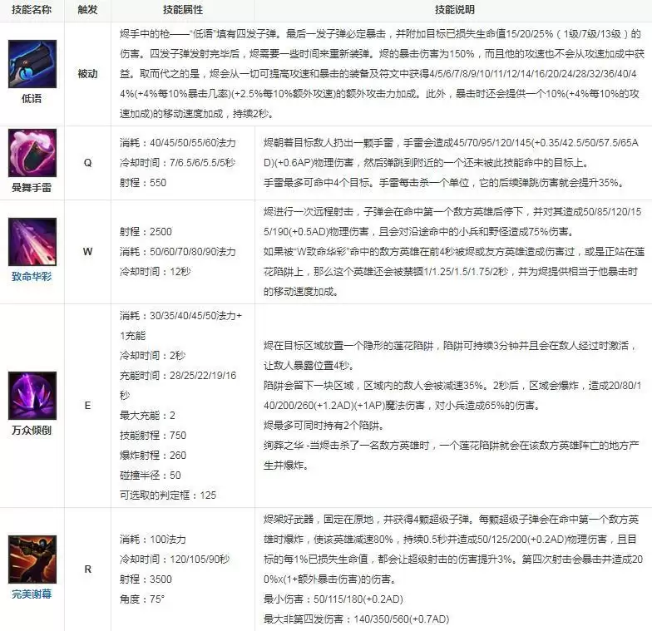Click the 被动 trigger cell
Image resolution: width=652 pixels, height=631 pixels.
point(88,73)
